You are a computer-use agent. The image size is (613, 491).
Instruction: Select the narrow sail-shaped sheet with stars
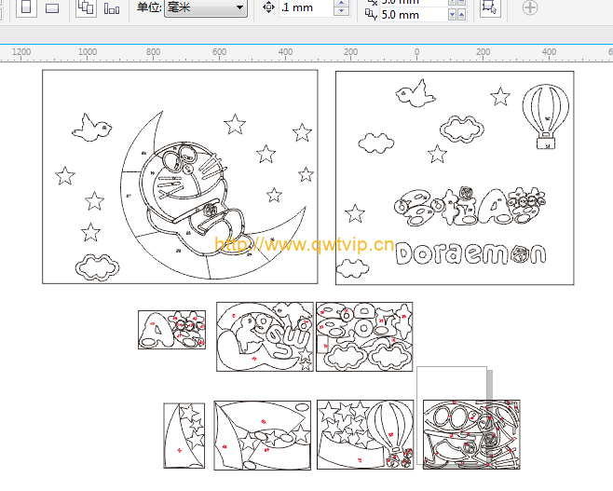184,435
